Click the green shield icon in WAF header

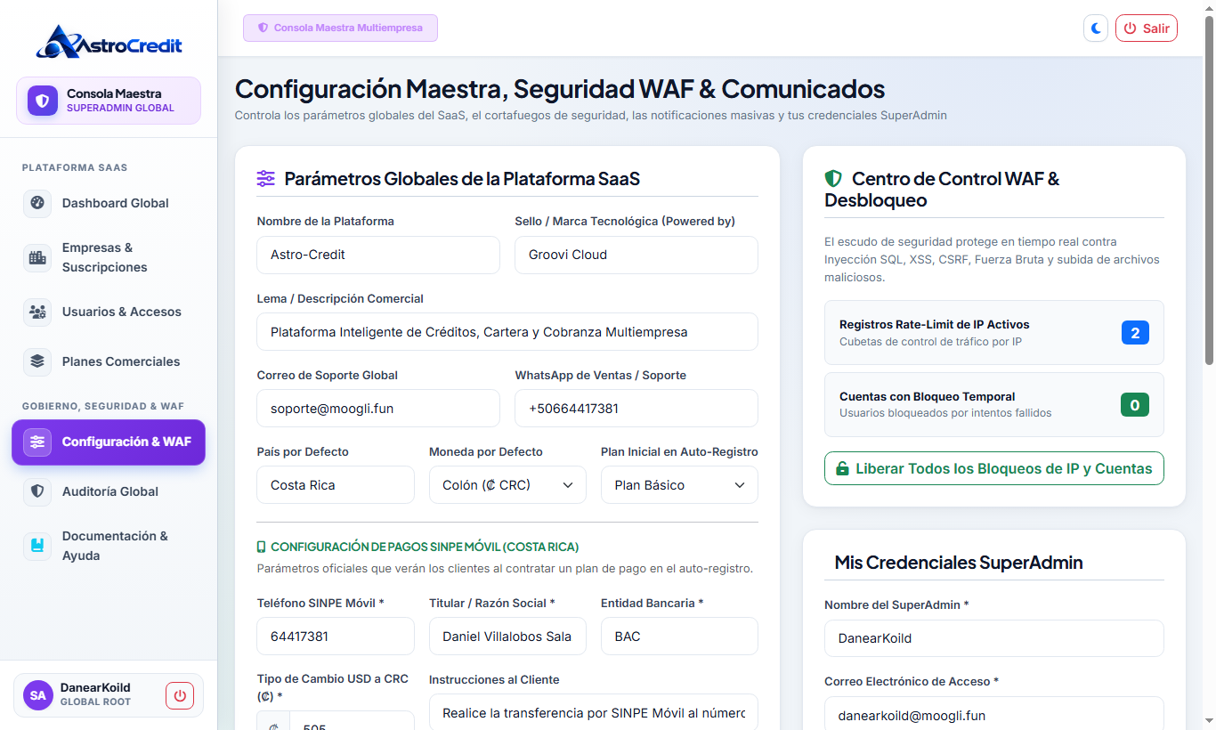833,179
